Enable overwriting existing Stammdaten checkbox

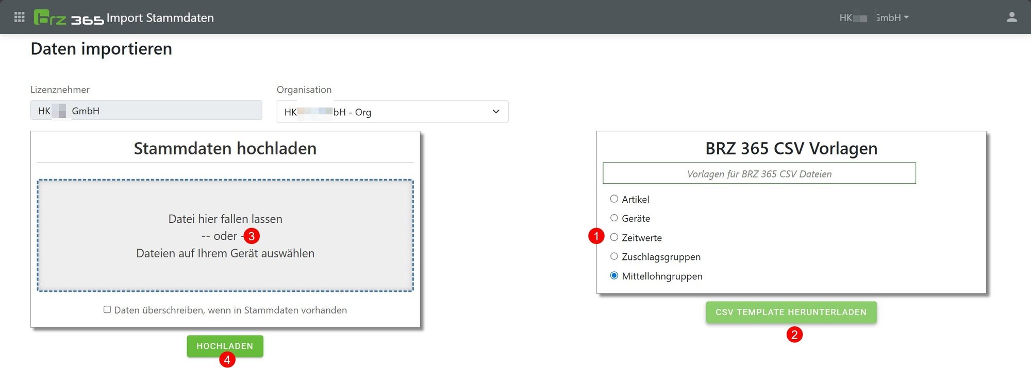coord(107,310)
